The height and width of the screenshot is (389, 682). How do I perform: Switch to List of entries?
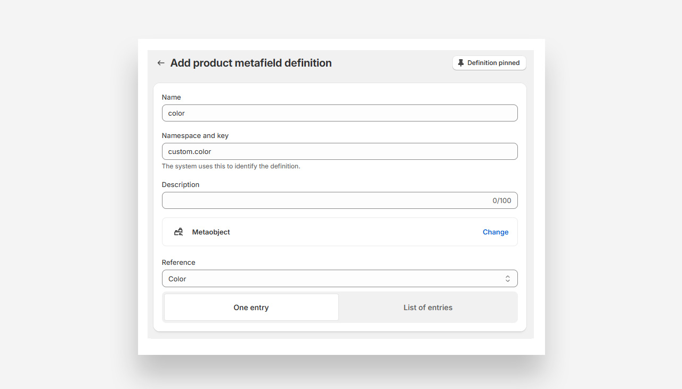[x=428, y=307]
